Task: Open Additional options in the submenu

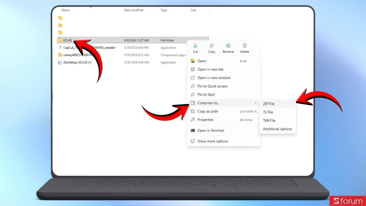Action: pos(278,129)
